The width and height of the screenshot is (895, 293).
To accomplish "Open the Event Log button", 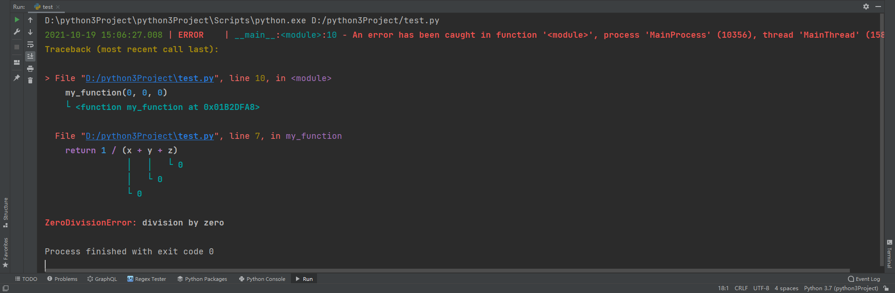I will [864, 279].
